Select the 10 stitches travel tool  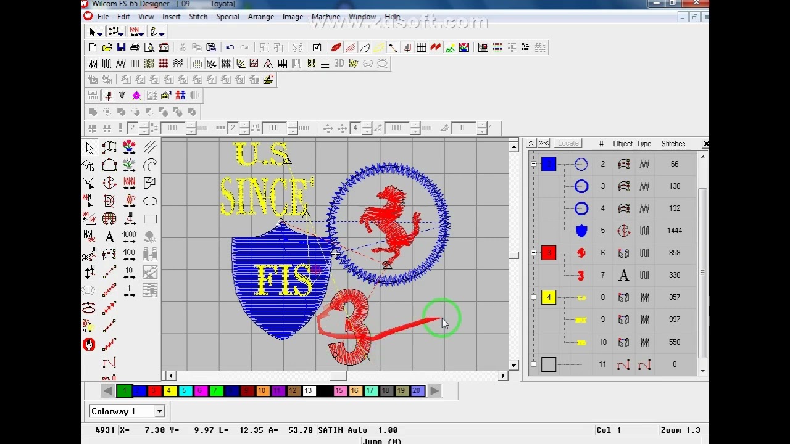pos(129,272)
